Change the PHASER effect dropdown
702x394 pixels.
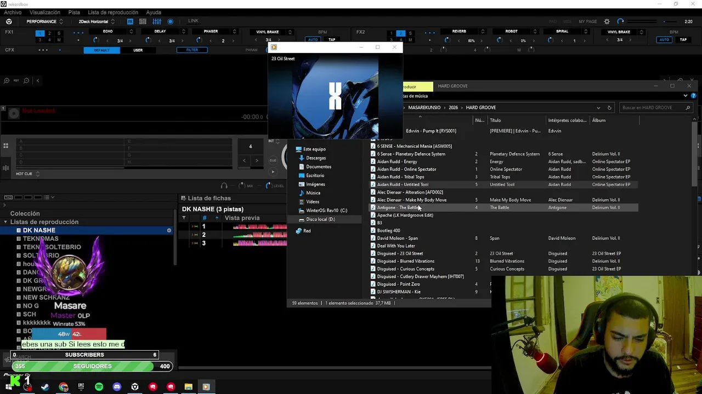pyautogui.click(x=214, y=32)
